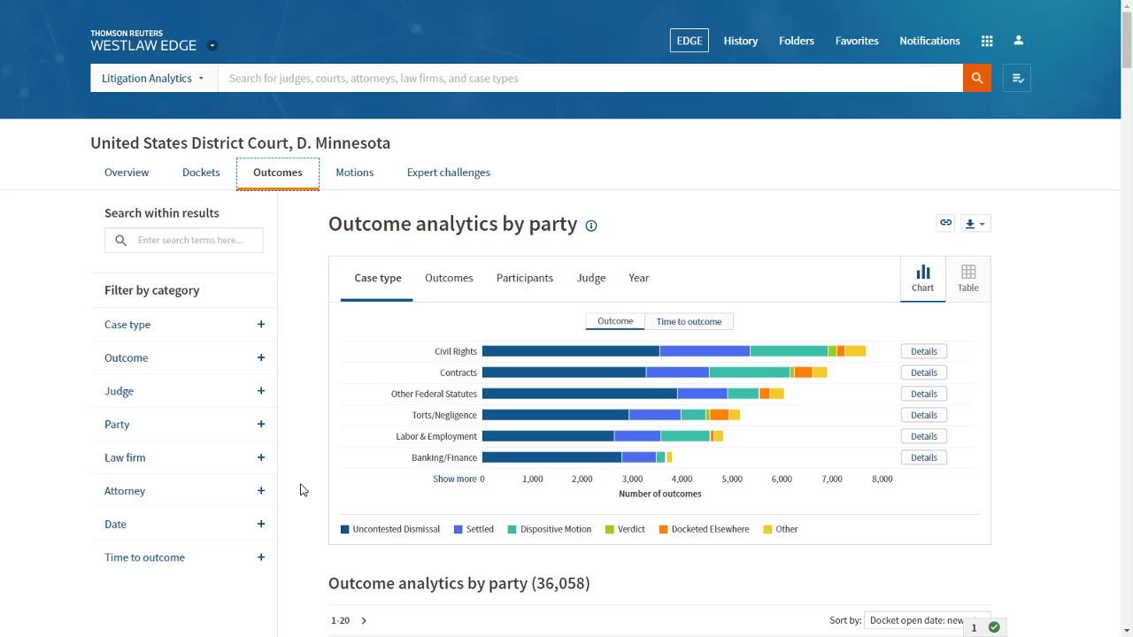Select the Chart view icon
This screenshot has height=637, width=1133.
point(922,278)
